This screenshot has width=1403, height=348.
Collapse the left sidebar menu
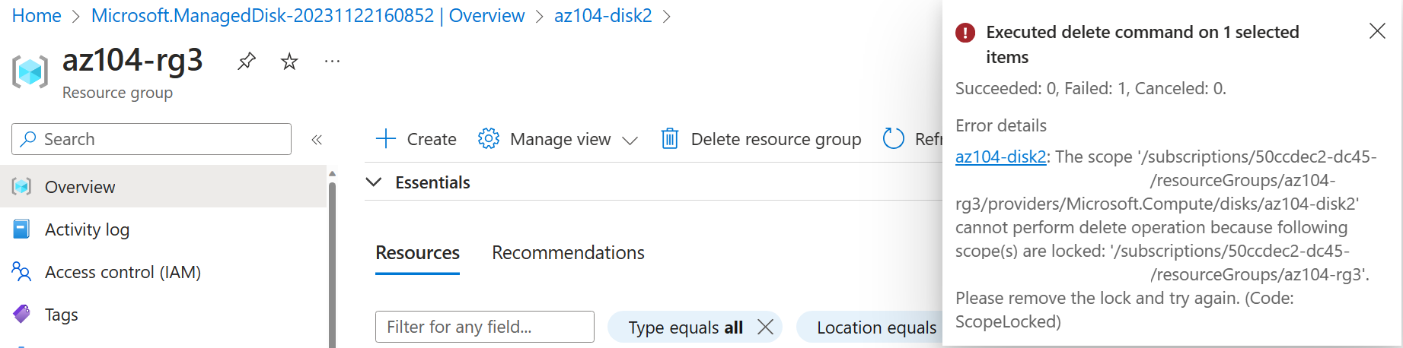[x=317, y=139]
